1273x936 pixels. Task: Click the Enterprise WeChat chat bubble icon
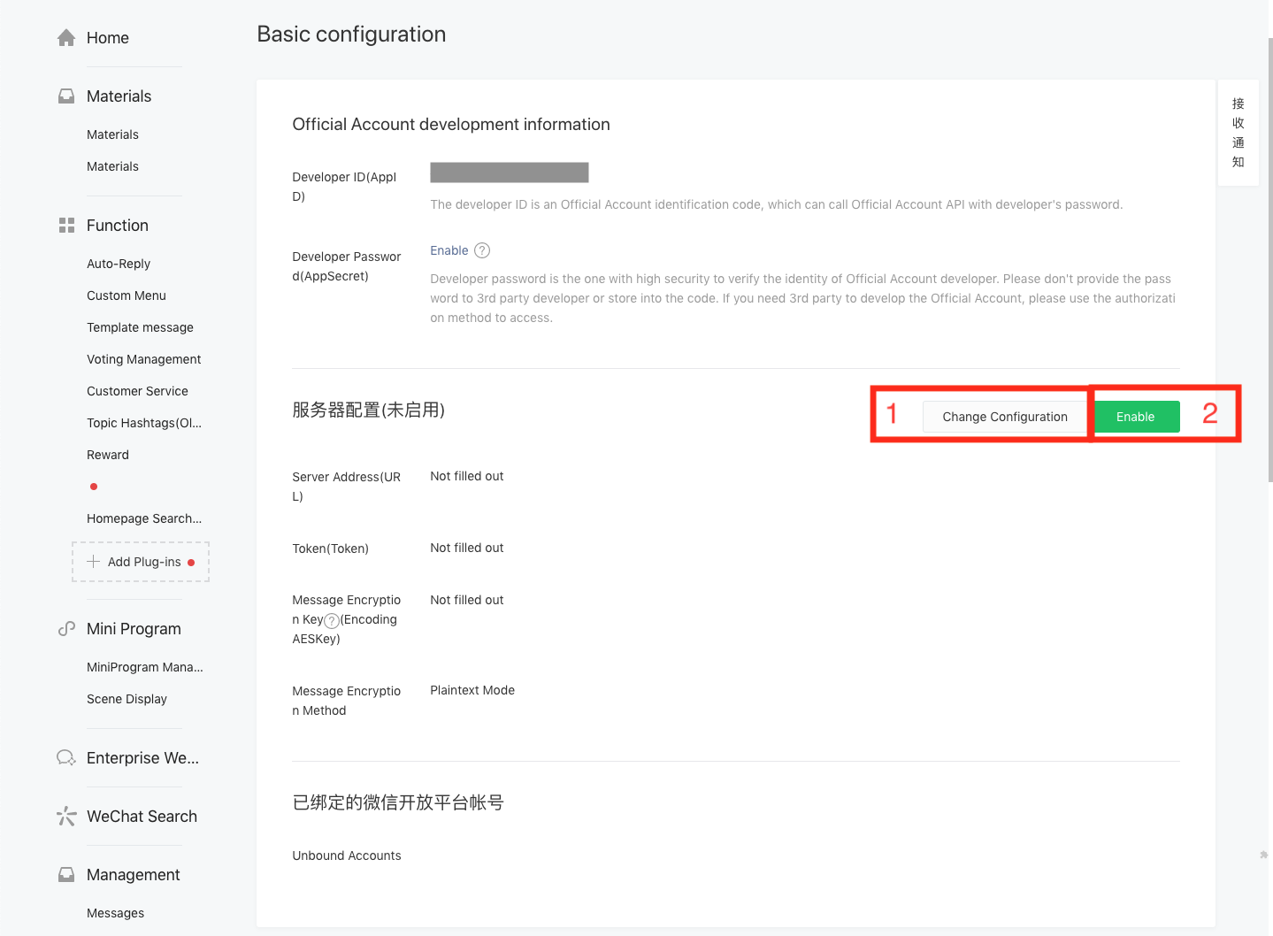click(x=66, y=758)
